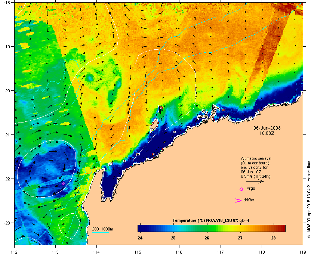Click the longitude label 115 on the axis
This screenshot has height=254, width=314.
(x=138, y=252)
